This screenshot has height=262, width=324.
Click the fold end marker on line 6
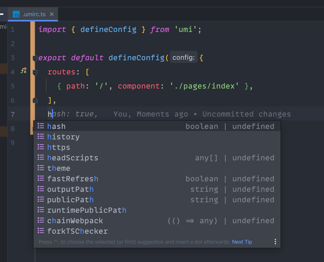pyautogui.click(x=34, y=100)
